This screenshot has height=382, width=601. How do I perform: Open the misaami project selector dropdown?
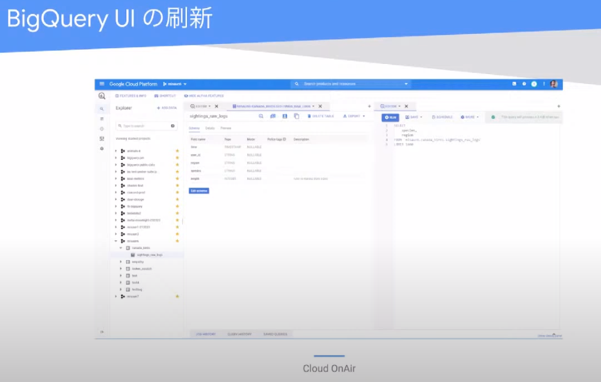tap(175, 84)
